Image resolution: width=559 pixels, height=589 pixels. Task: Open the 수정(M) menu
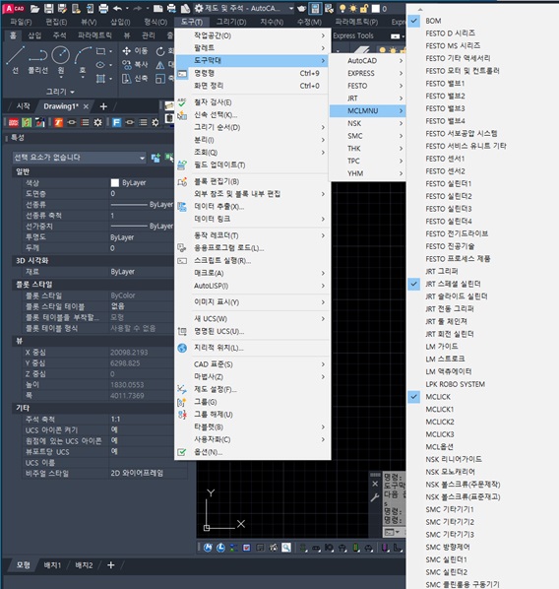click(x=309, y=23)
